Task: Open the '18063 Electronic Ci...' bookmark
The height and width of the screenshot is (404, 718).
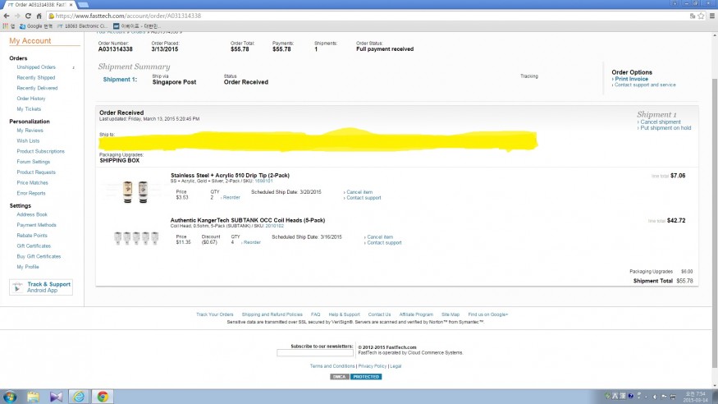Action: pyautogui.click(x=82, y=26)
